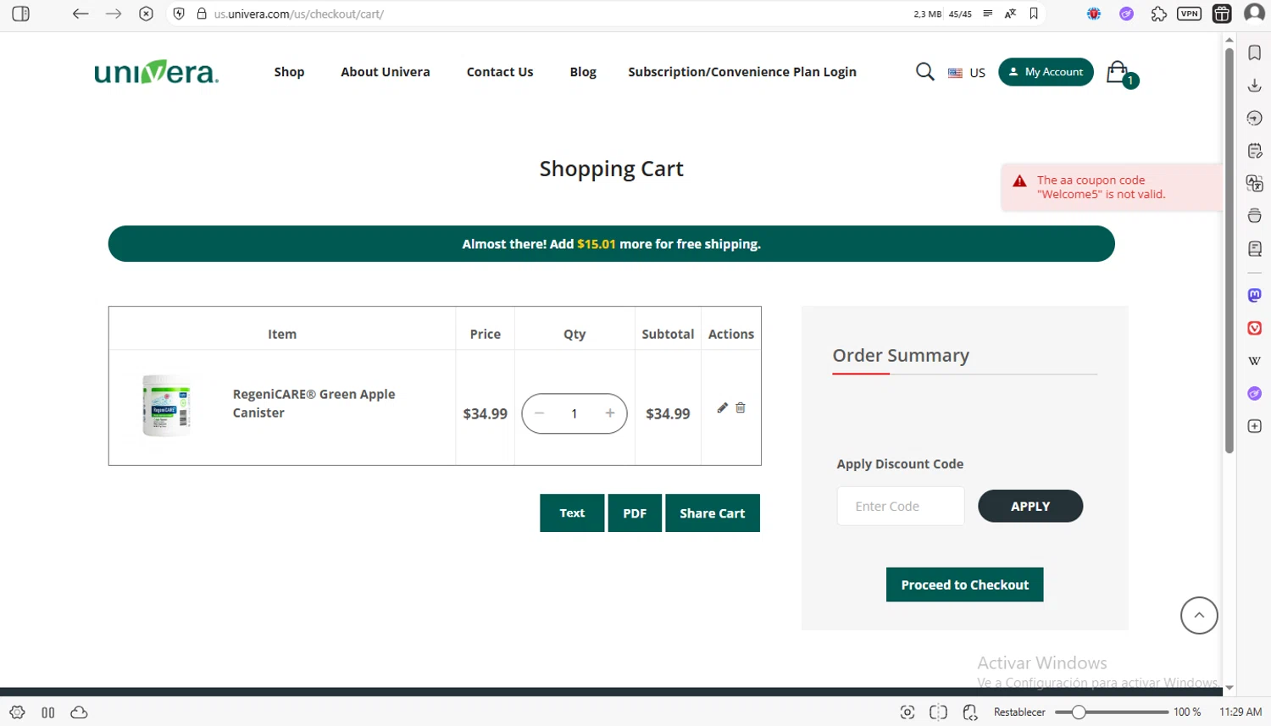1271x726 pixels.
Task: Show site security lock info
Action: click(202, 14)
